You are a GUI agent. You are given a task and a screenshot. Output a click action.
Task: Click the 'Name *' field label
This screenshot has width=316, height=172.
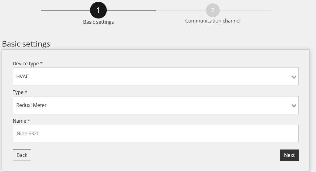(x=21, y=121)
